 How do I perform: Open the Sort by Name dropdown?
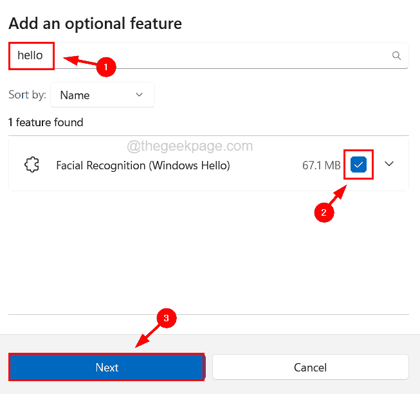click(102, 95)
